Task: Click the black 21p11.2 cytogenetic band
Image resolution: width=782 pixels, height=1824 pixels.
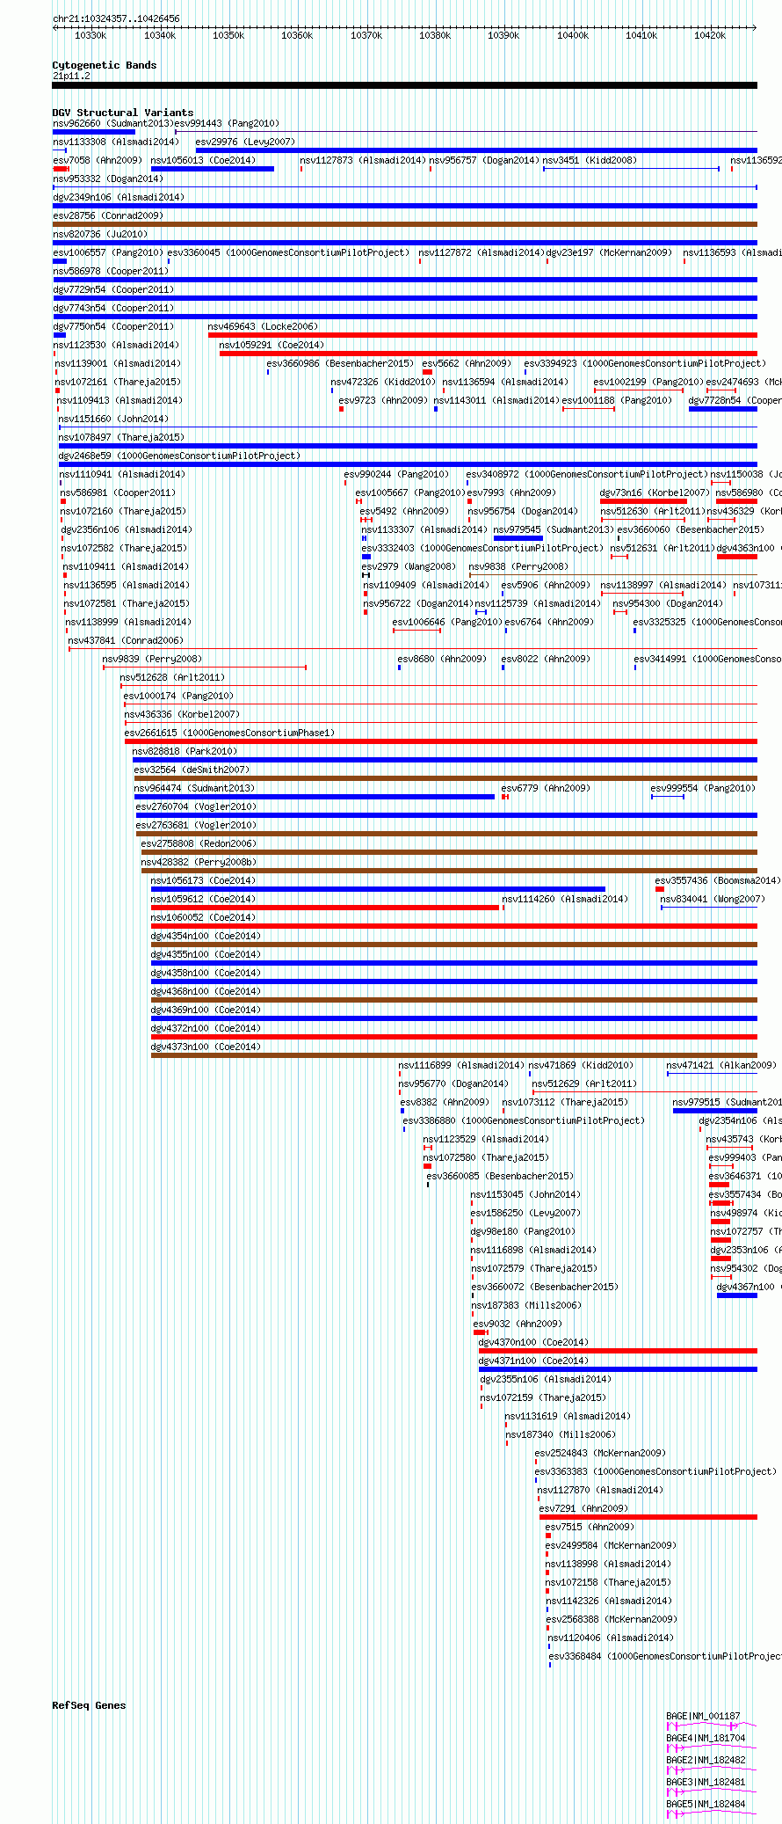Action: 405,85
